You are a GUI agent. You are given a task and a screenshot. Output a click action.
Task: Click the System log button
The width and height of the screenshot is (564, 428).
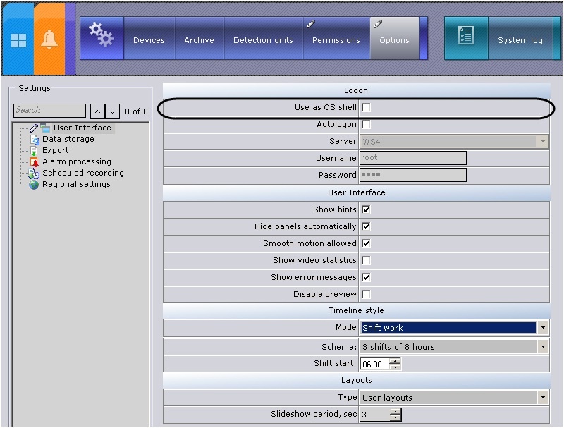pyautogui.click(x=520, y=40)
